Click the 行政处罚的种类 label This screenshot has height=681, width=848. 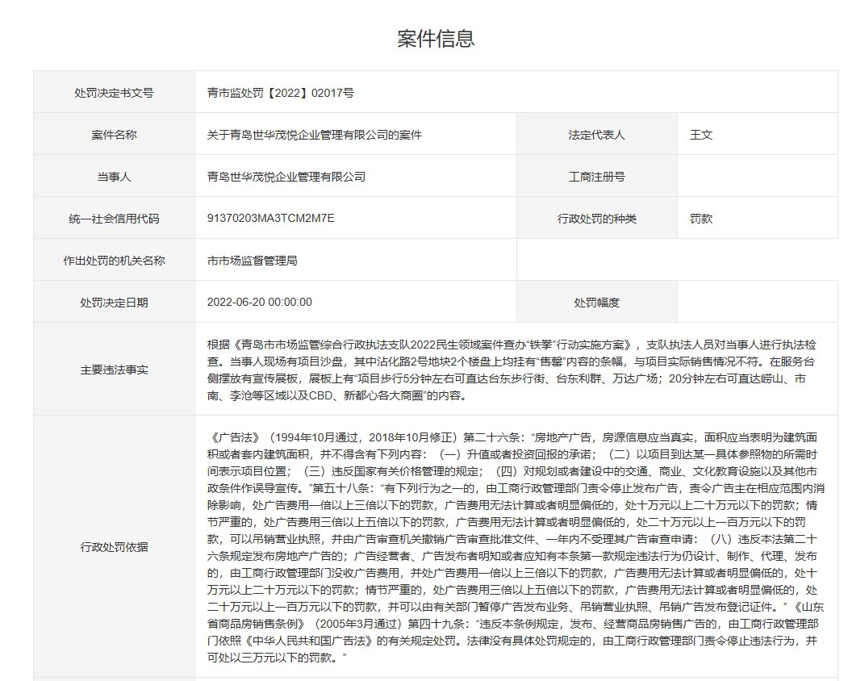[597, 218]
